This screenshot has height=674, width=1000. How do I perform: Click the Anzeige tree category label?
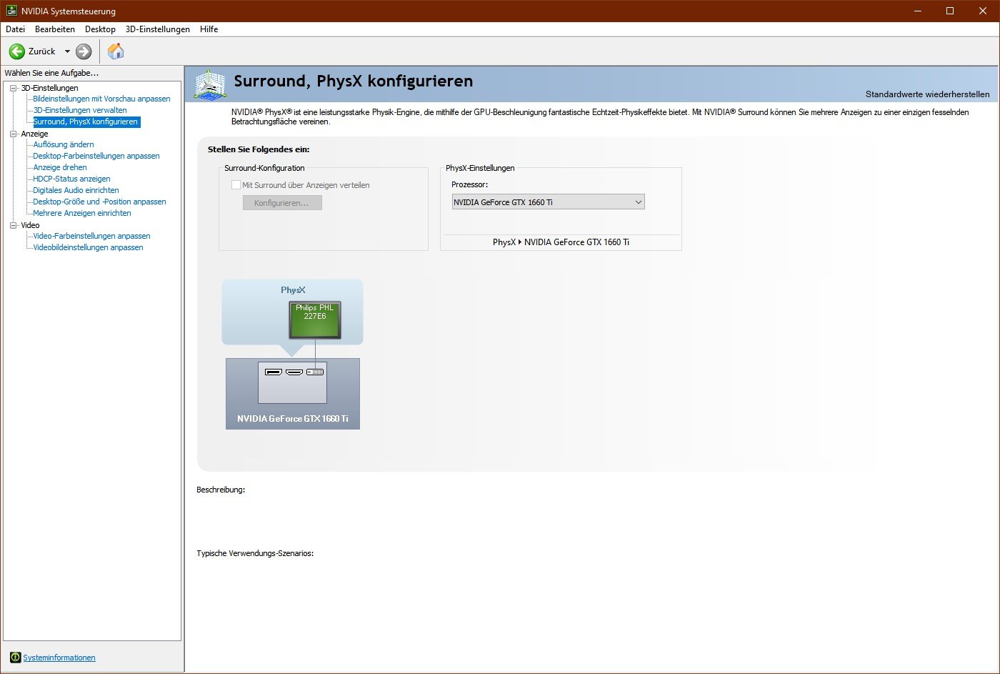tap(34, 134)
